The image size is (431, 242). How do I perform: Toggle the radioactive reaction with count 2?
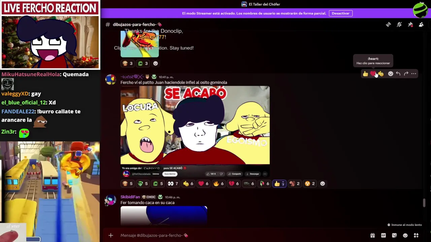point(310,184)
